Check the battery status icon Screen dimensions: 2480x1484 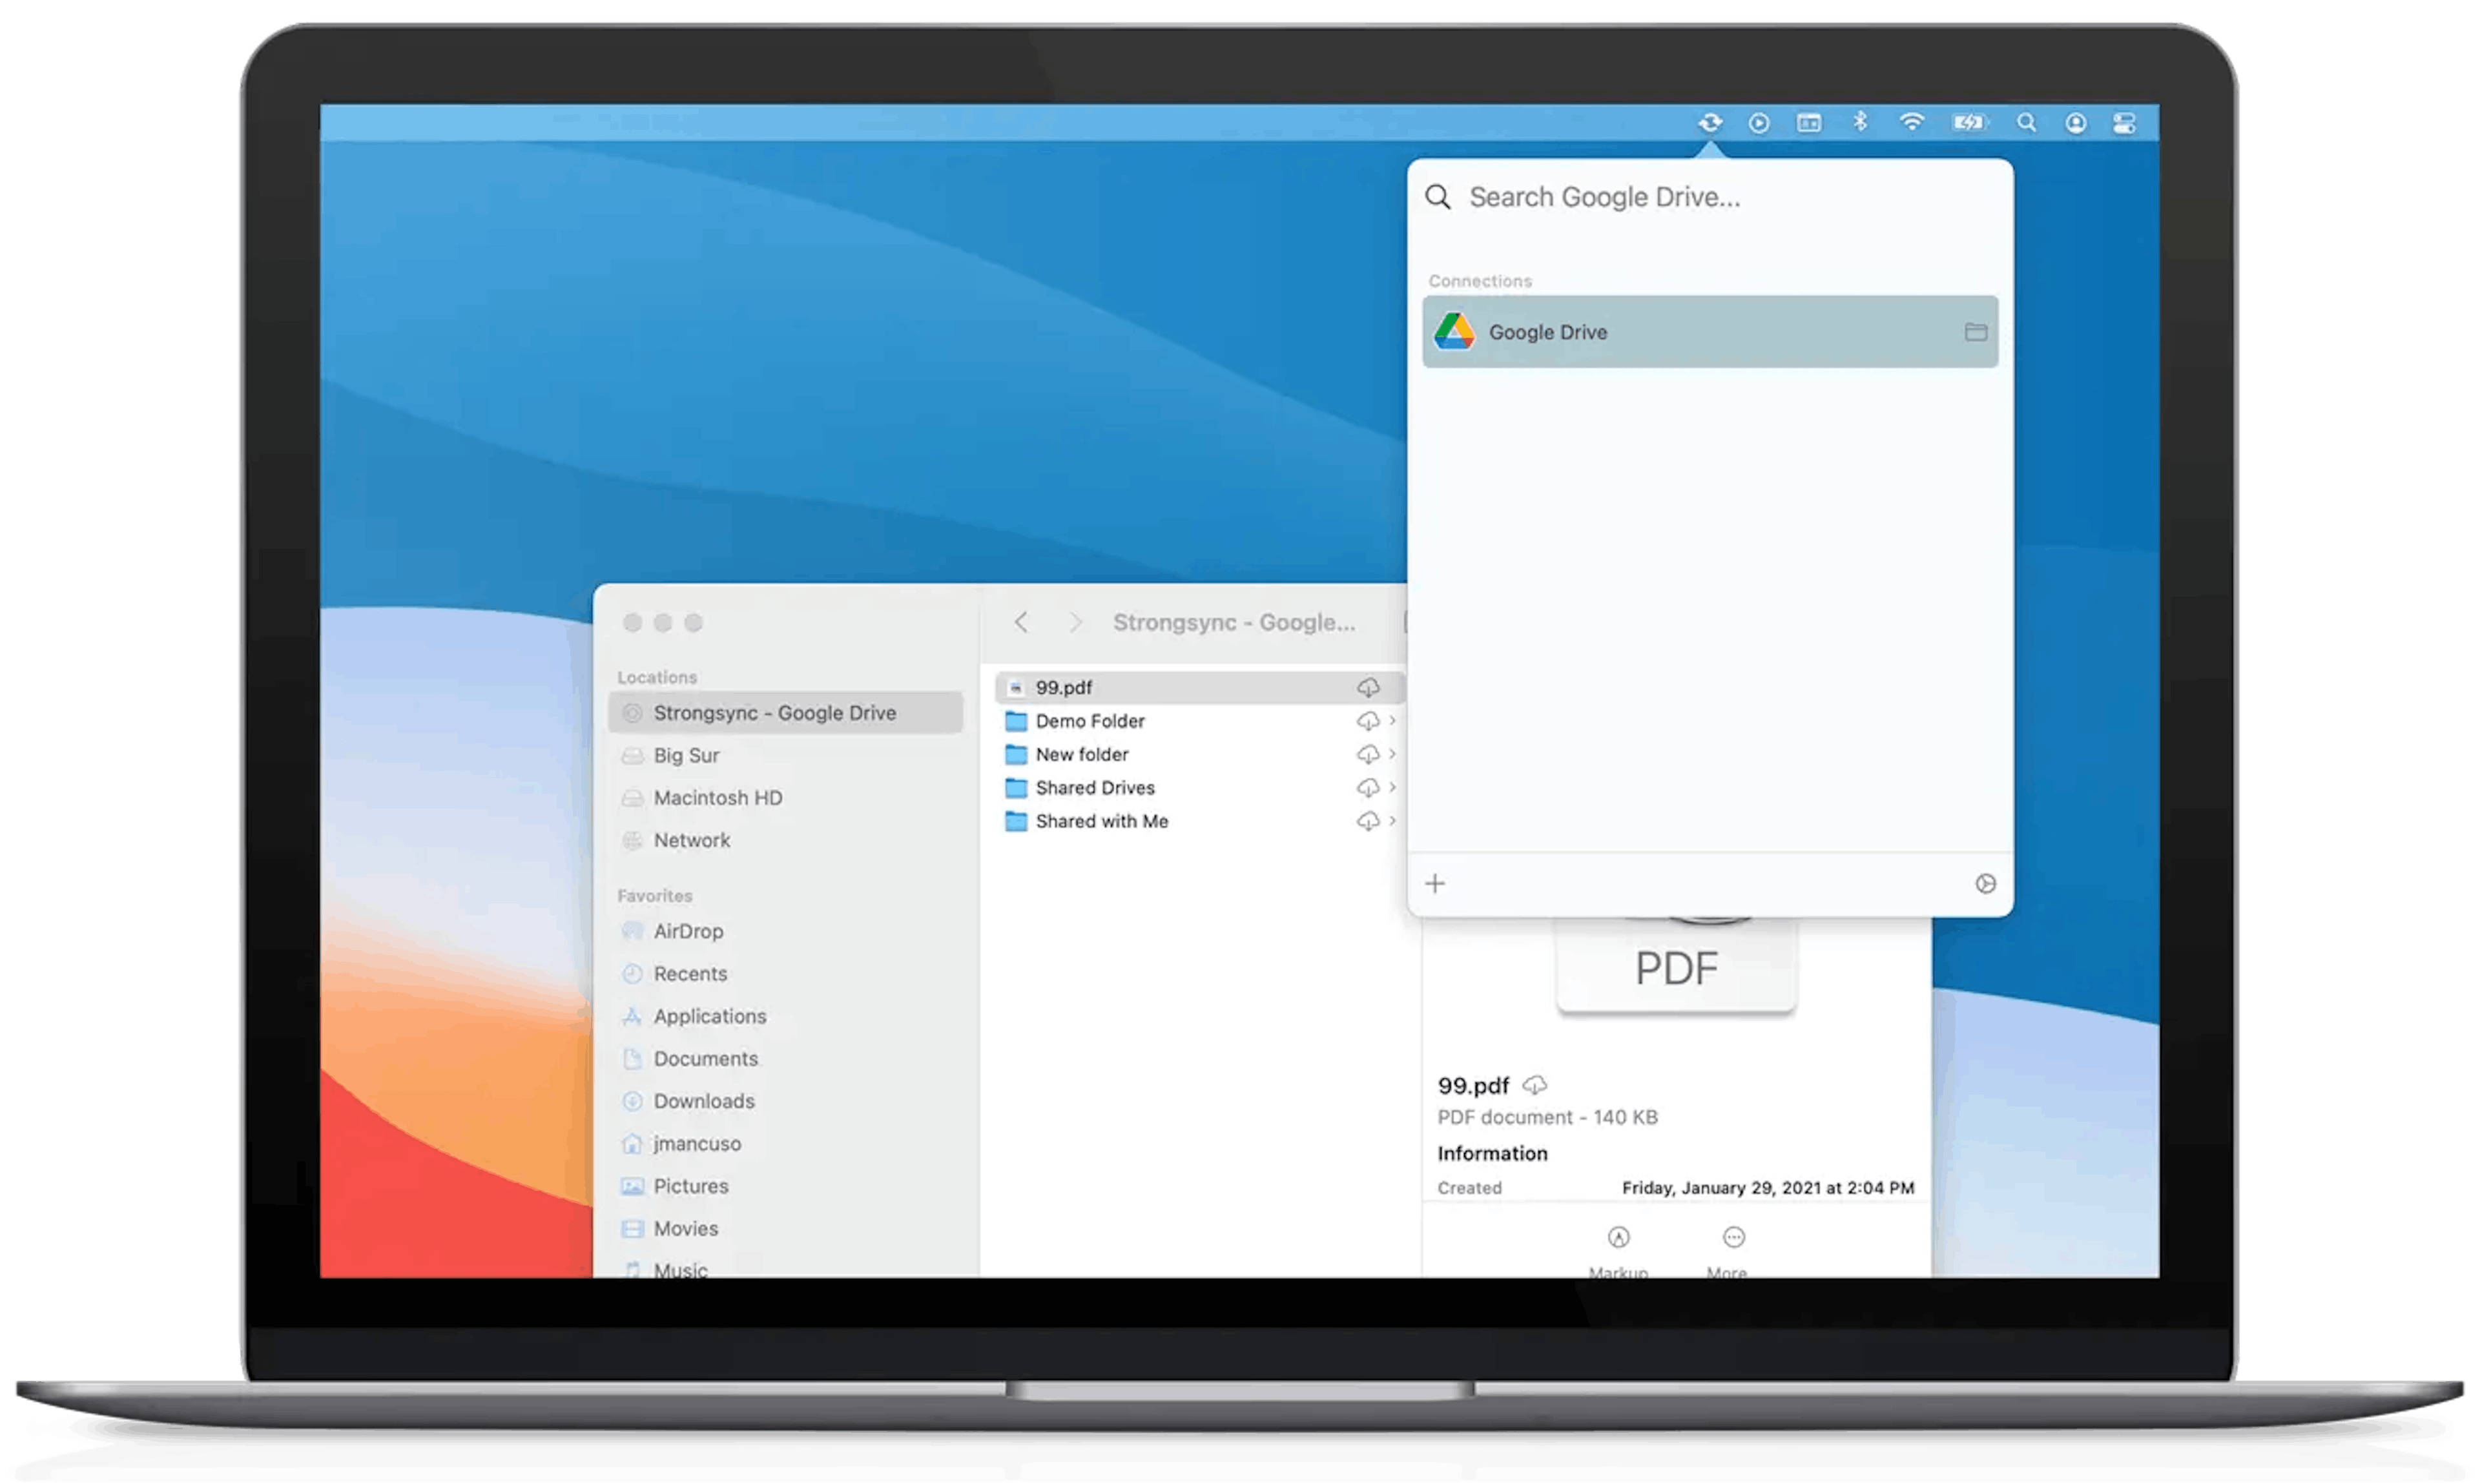coord(1970,122)
